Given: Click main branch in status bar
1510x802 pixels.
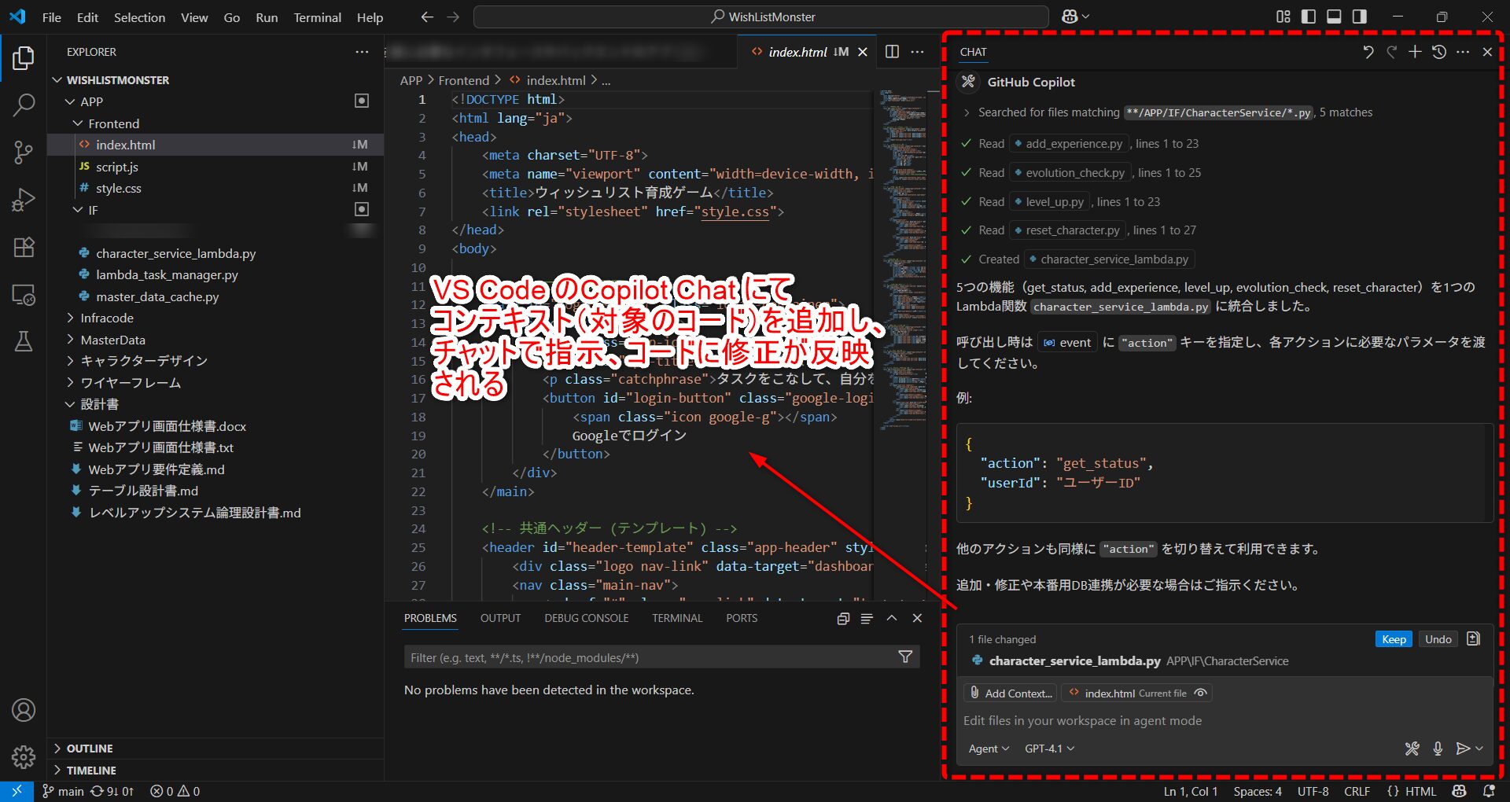Looking at the screenshot, I should pos(63,791).
